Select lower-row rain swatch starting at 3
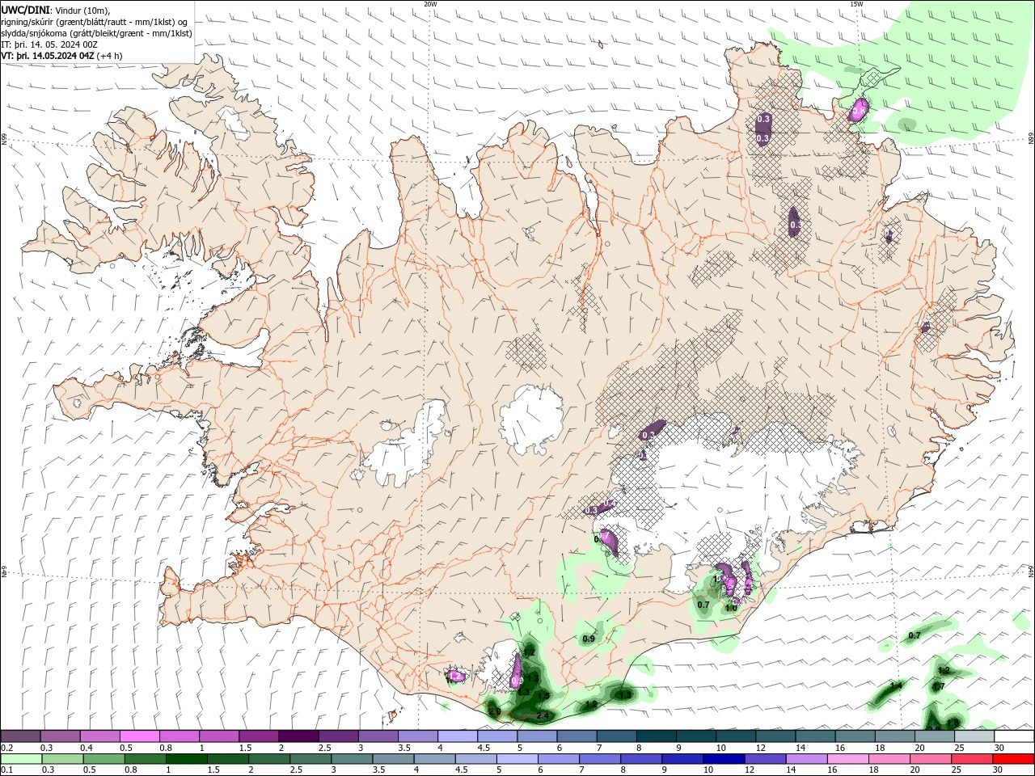 [352, 759]
